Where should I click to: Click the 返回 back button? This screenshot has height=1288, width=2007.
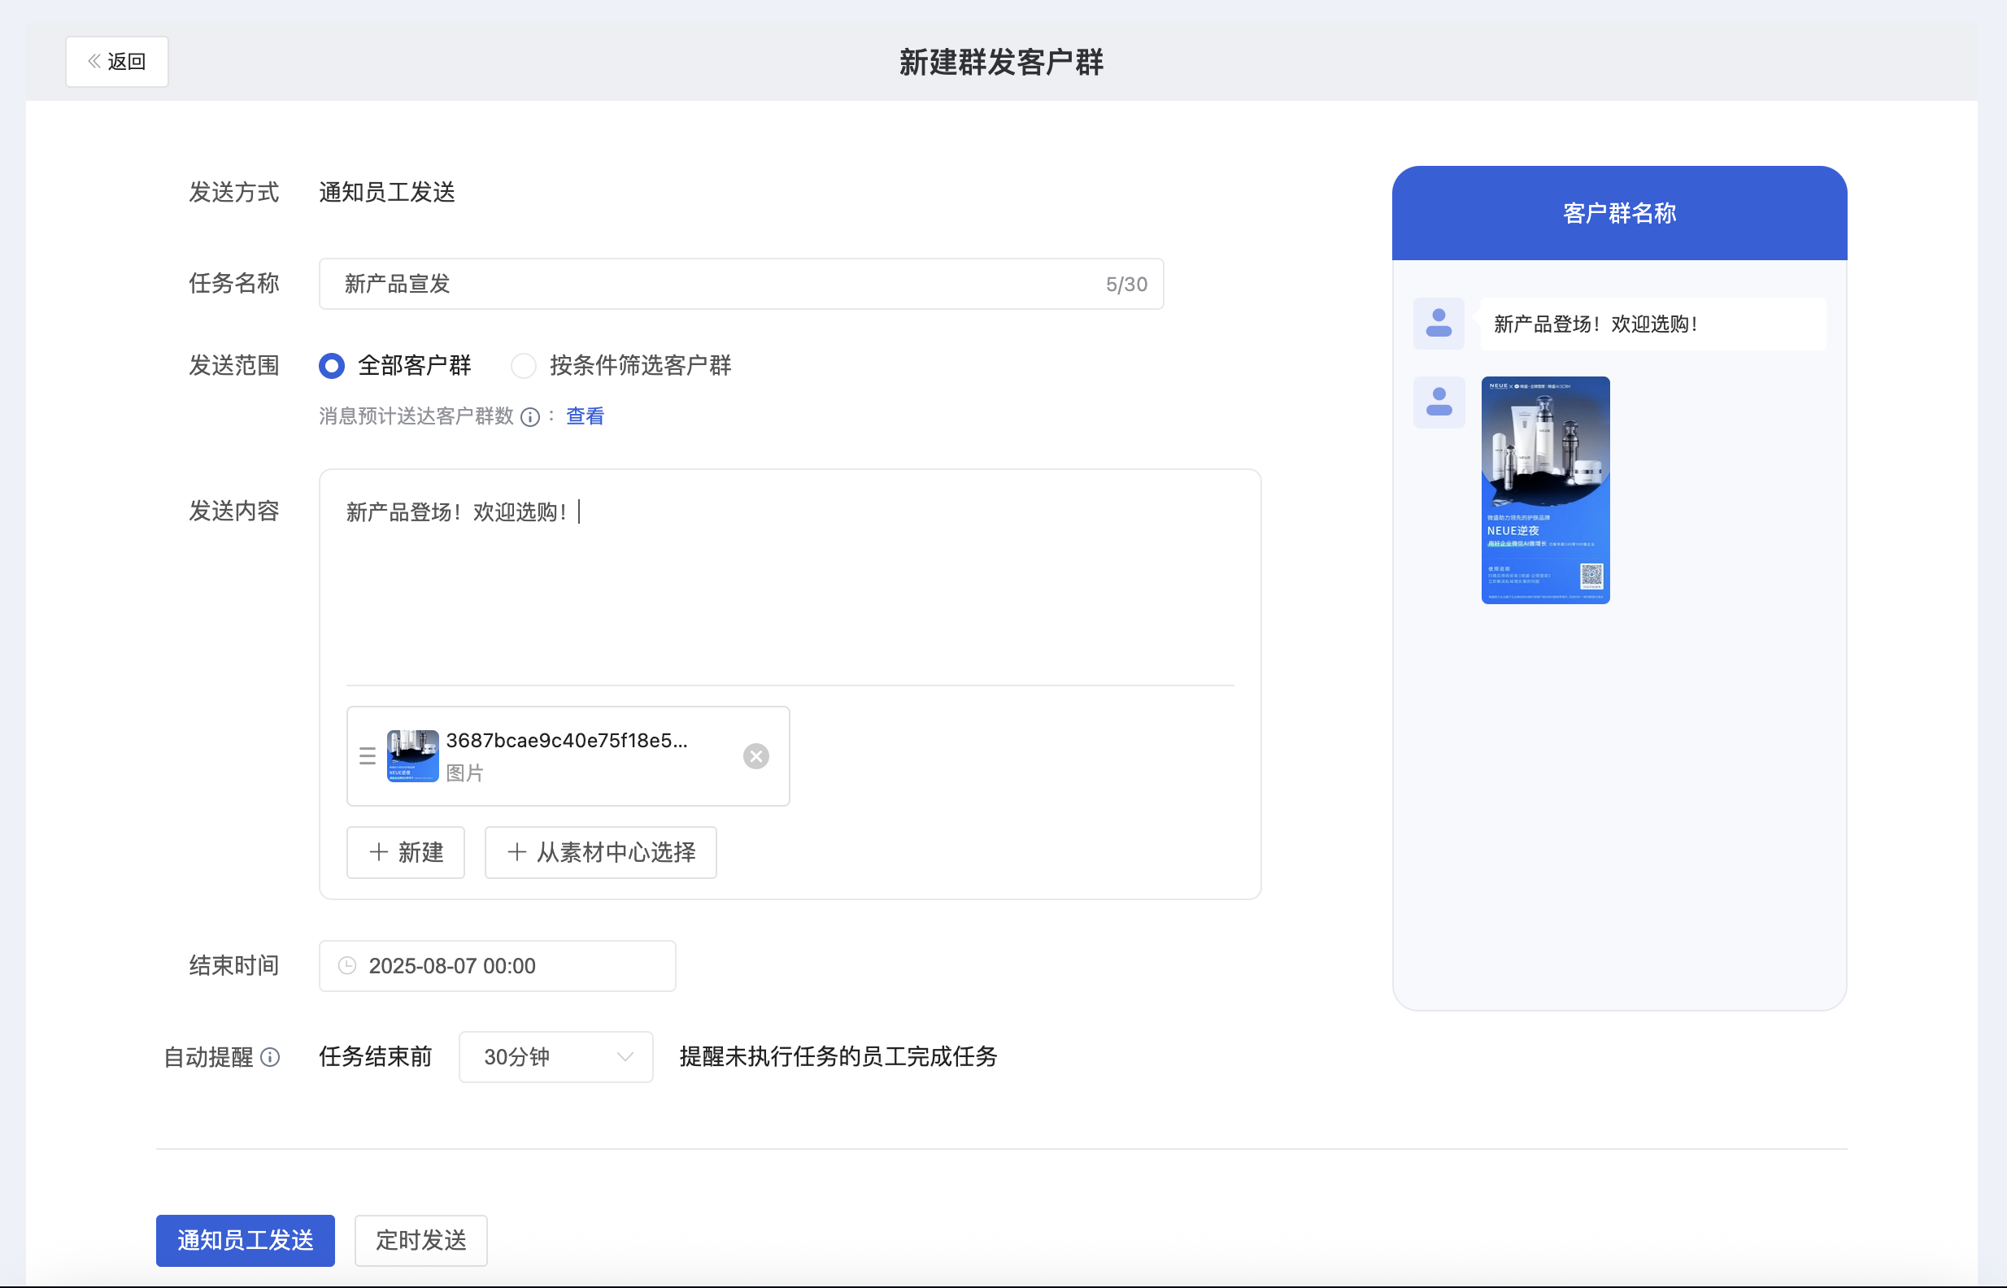117,61
